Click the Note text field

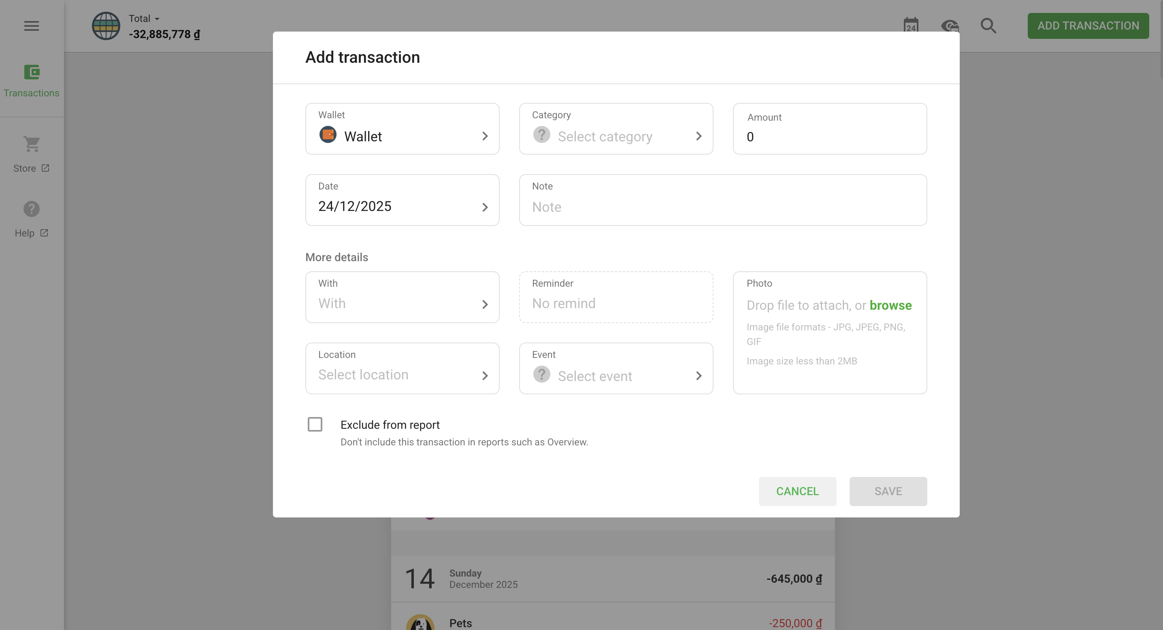tap(722, 206)
